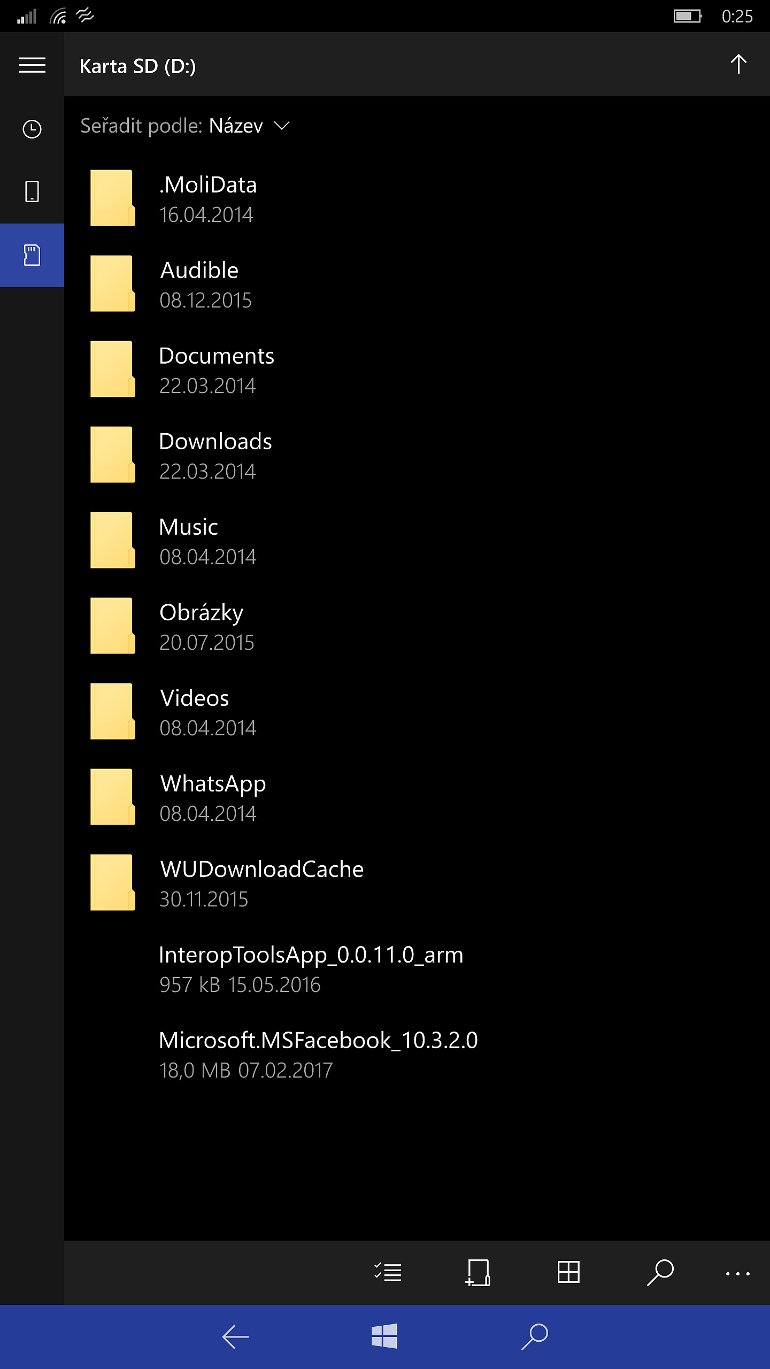Open the Downloads folder icon
The height and width of the screenshot is (1369, 770).
point(112,455)
